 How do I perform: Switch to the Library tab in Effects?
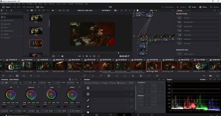click(180, 11)
